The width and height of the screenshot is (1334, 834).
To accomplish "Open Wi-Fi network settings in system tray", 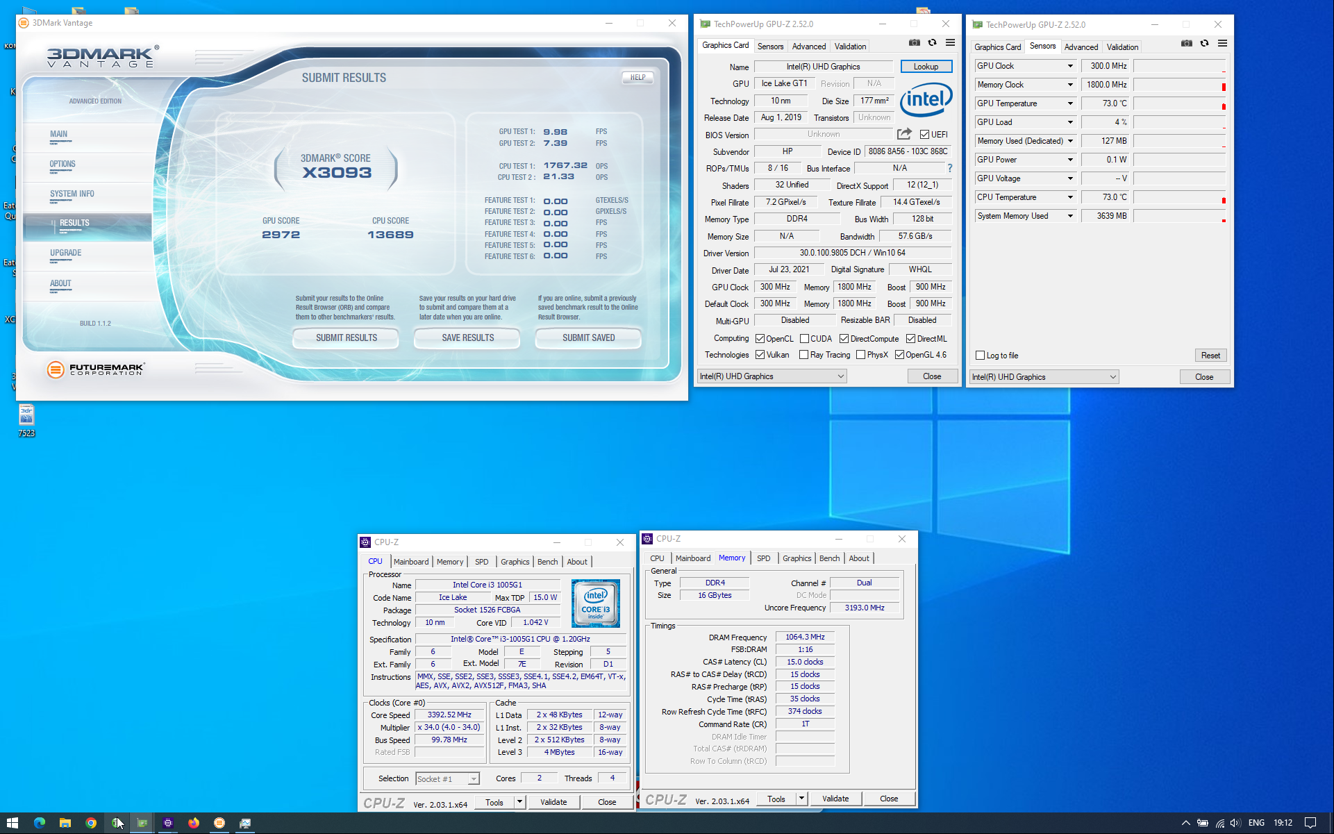I will pyautogui.click(x=1219, y=823).
